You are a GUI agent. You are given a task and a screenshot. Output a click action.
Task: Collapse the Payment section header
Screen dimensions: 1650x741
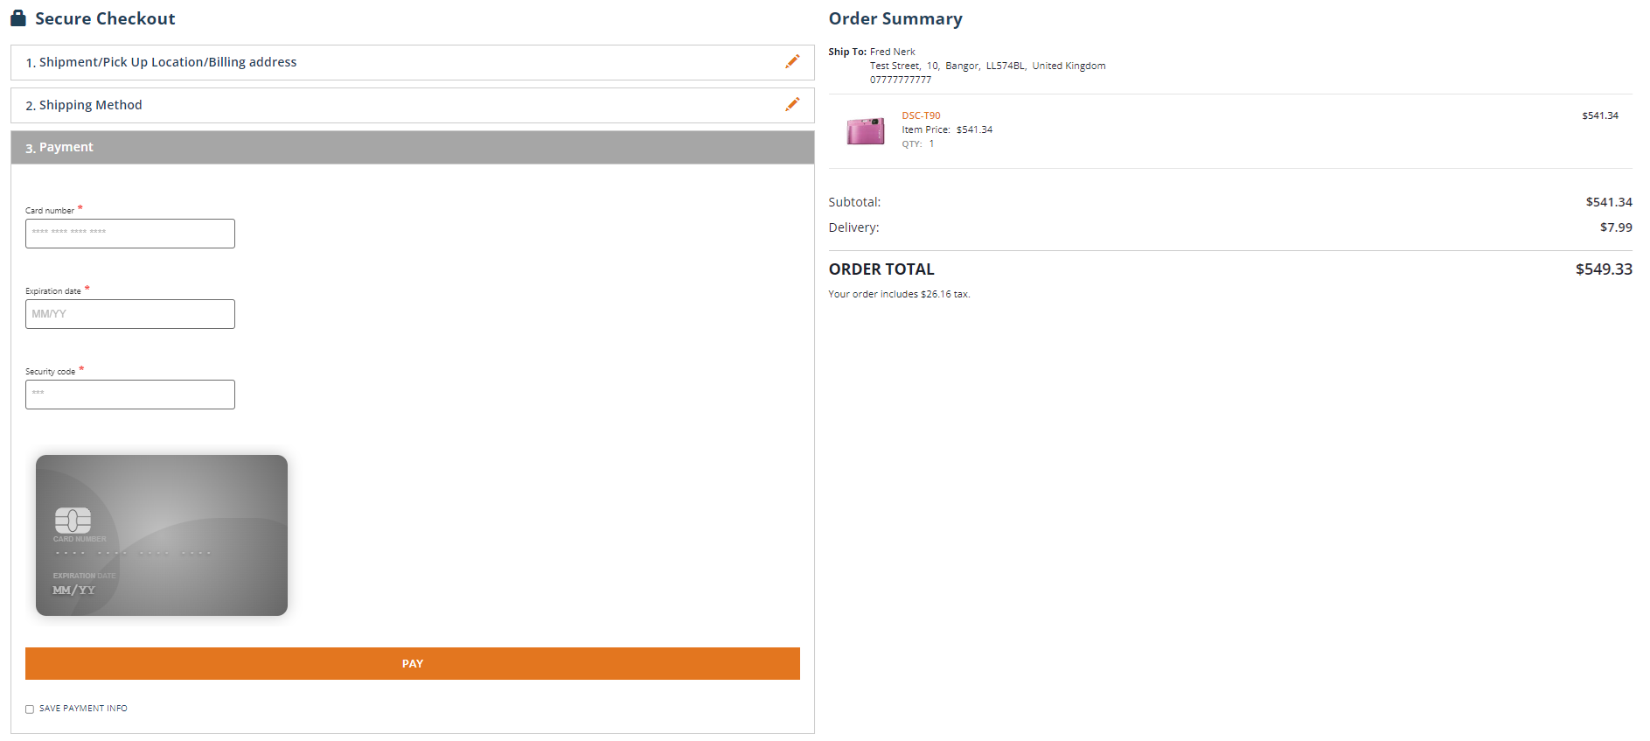[x=66, y=147]
